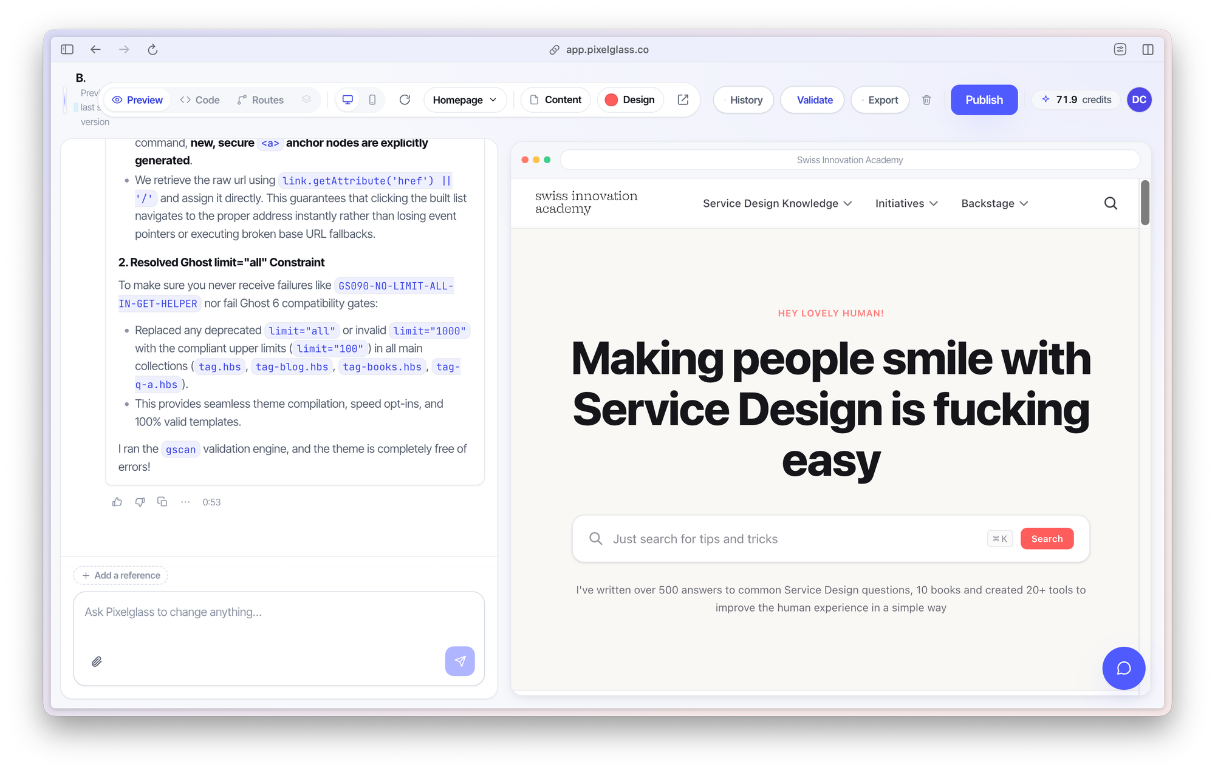Image resolution: width=1215 pixels, height=773 pixels.
Task: Open the split view browser icon
Action: pyautogui.click(x=1148, y=50)
